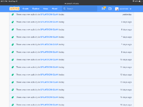
Task: Open the About menu item
Action: pyautogui.click(x=55, y=9)
